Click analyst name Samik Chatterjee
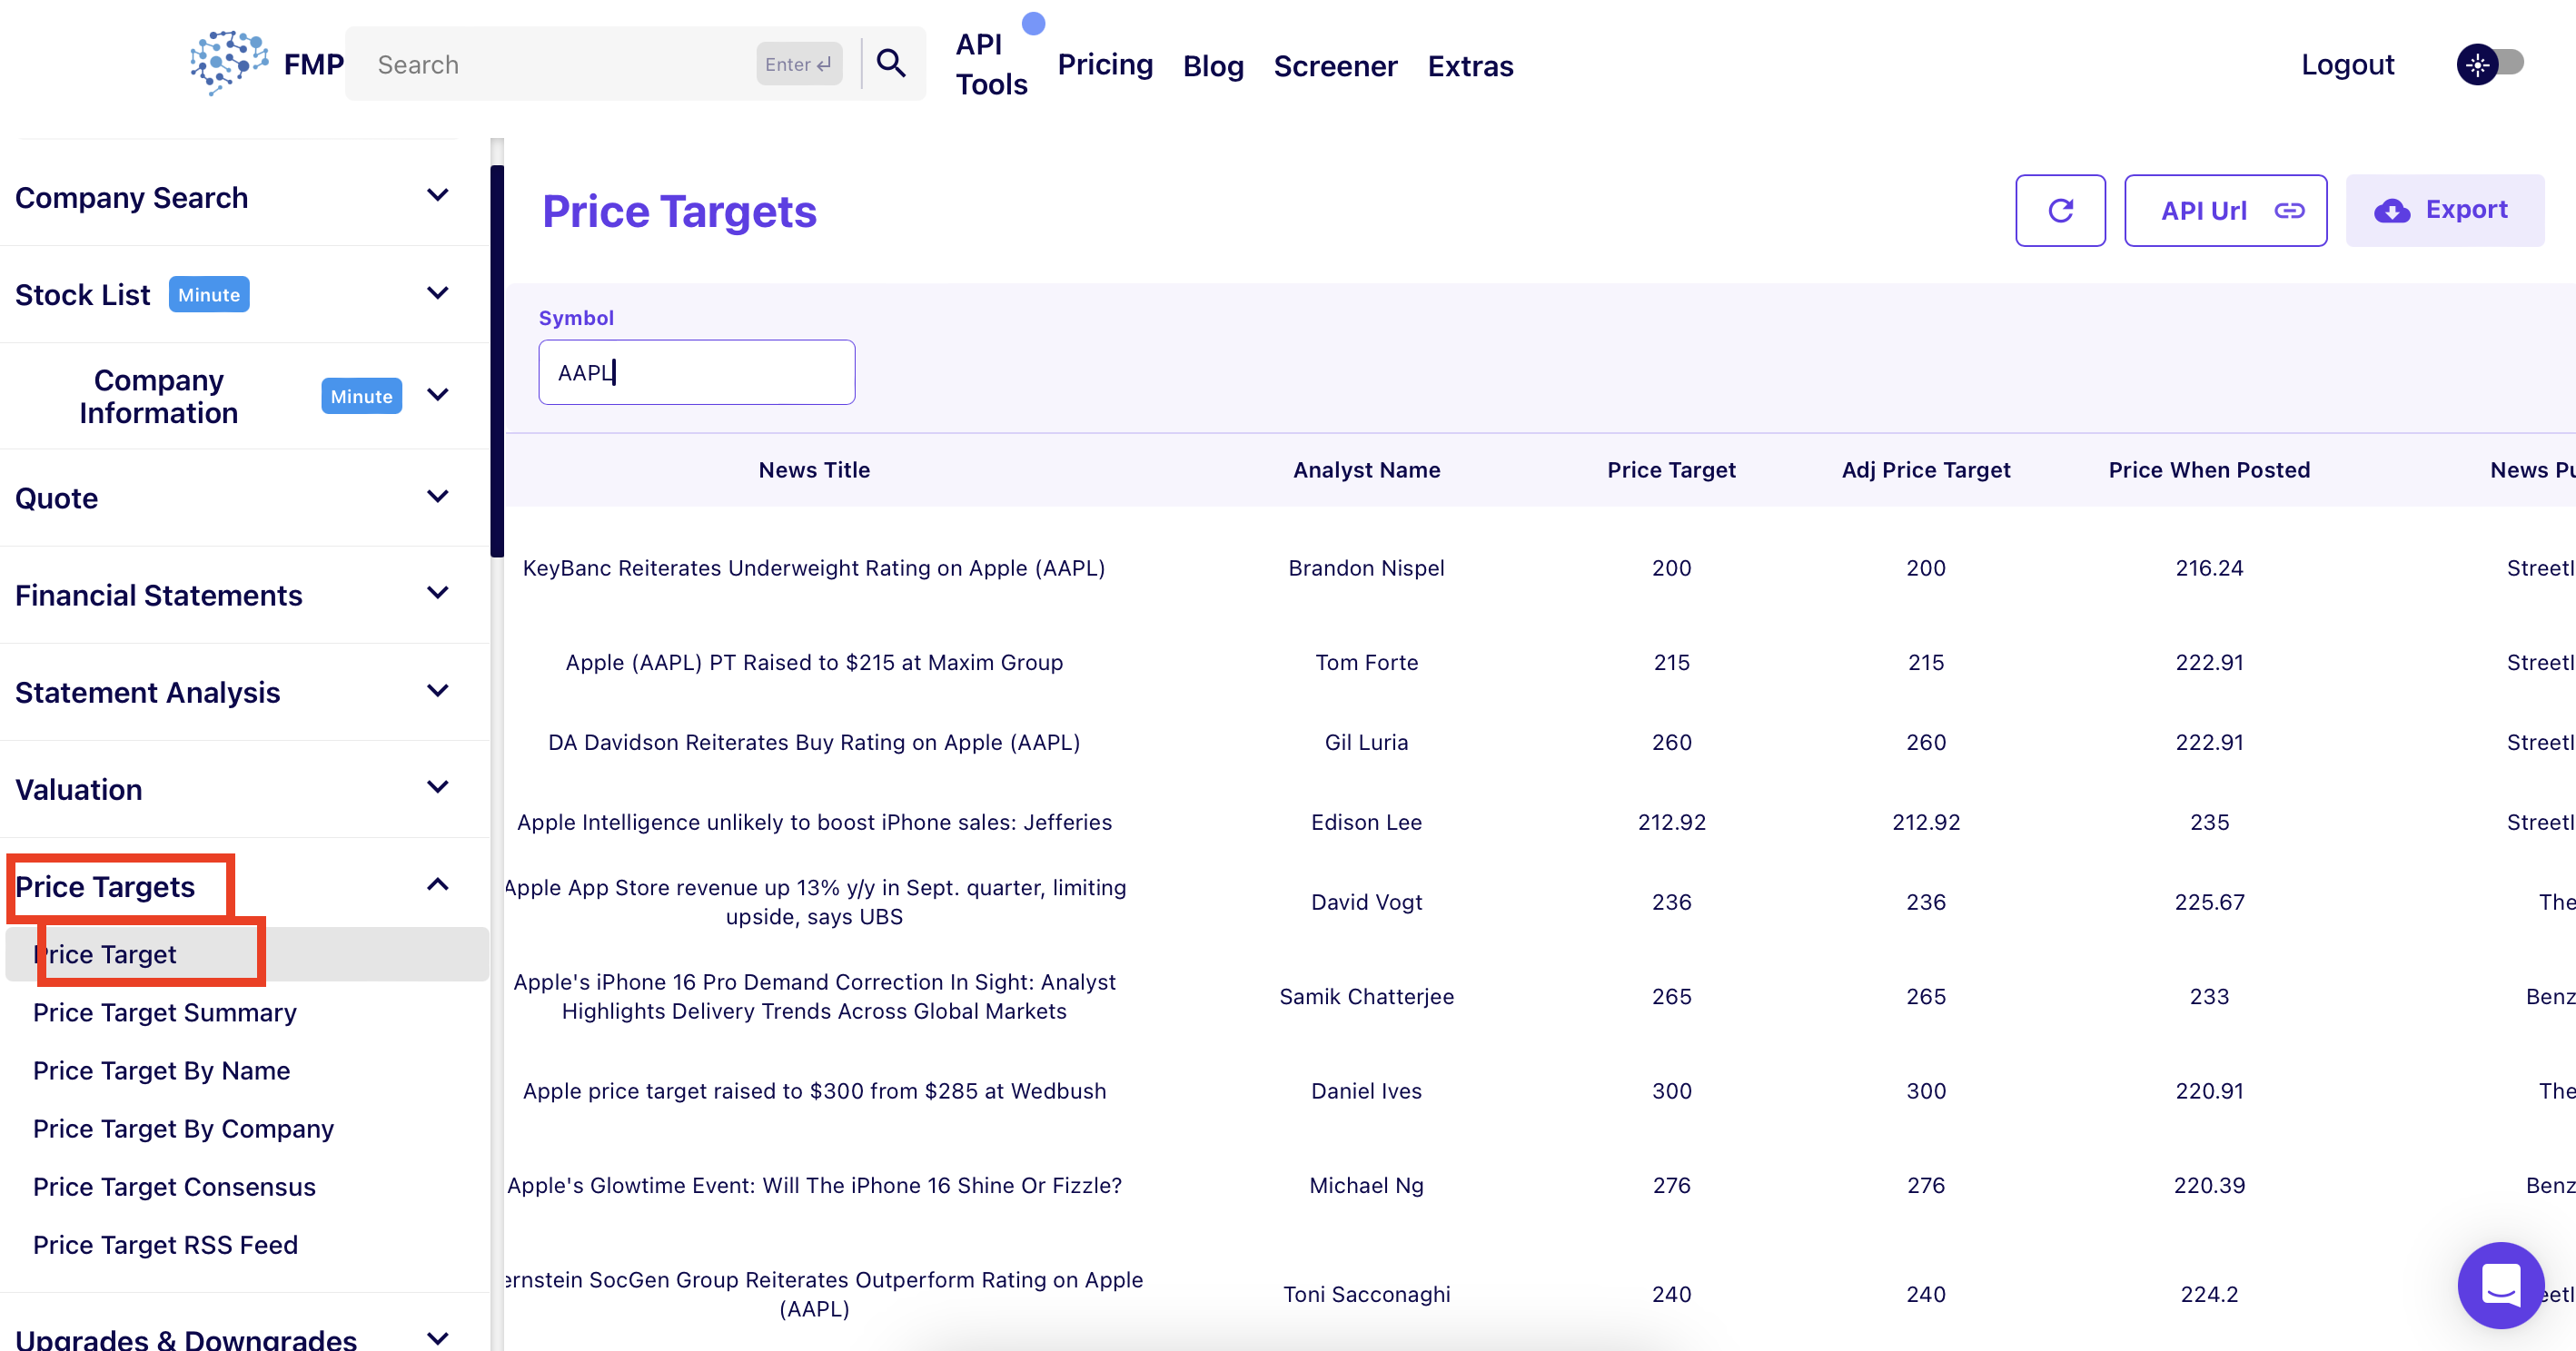This screenshot has height=1351, width=2576. click(1366, 996)
